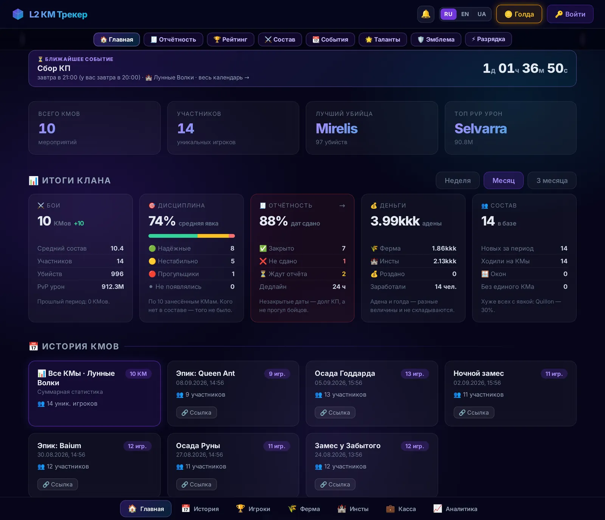Open Ссылка for Осада Руны
This screenshot has width=605, height=520.
pos(197,484)
